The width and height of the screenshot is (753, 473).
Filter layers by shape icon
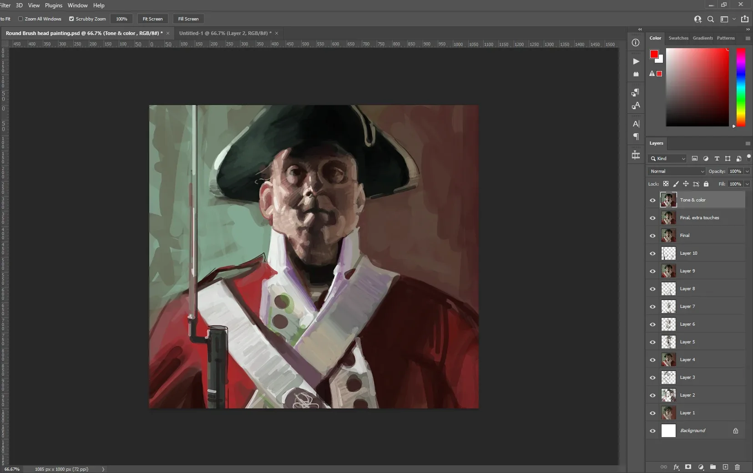(x=728, y=159)
